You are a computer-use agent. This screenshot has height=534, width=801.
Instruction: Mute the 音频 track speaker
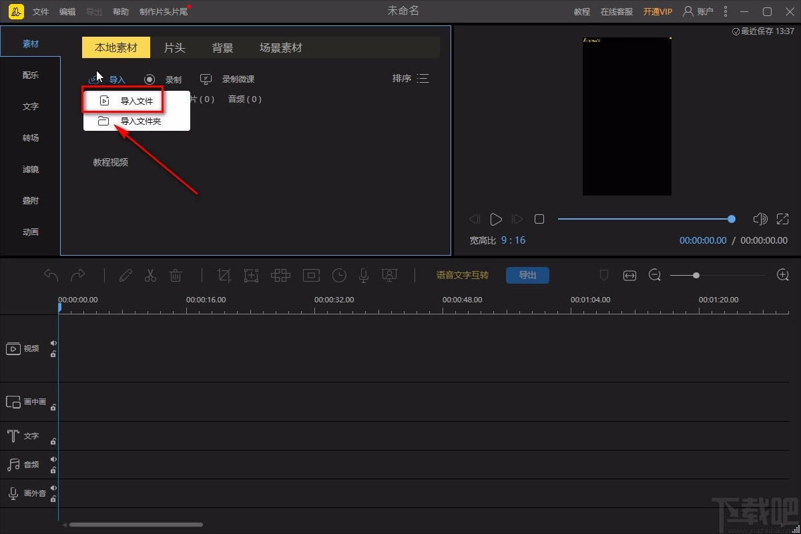53,459
